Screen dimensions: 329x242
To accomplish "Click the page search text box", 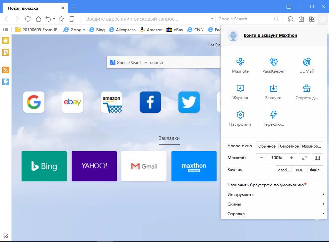I will [x=185, y=63].
